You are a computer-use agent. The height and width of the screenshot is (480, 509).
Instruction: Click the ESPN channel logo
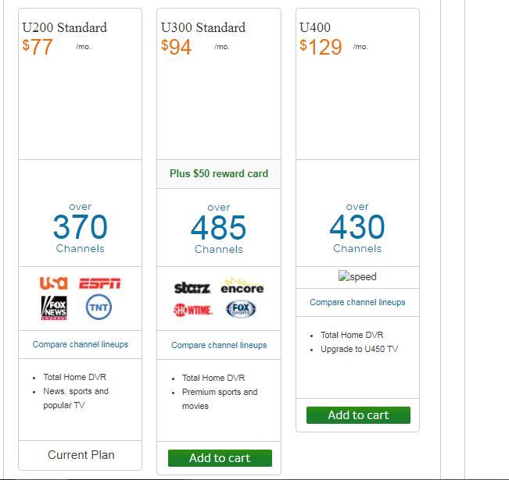click(x=99, y=283)
